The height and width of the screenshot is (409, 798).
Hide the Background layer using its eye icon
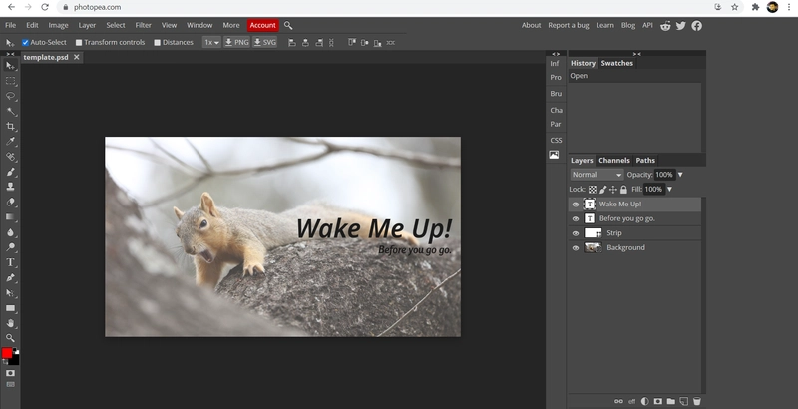tap(576, 248)
